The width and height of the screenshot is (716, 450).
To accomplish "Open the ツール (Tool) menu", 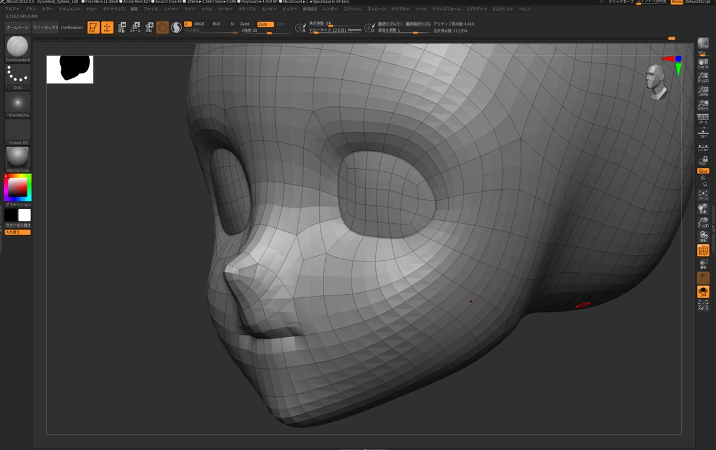I will (421, 10).
